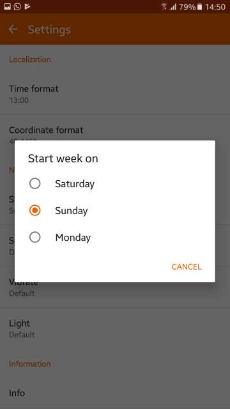Viewport: 230px width, 409px height.
Task: Open the gallery notification icon in status bar
Action: pos(7,6)
